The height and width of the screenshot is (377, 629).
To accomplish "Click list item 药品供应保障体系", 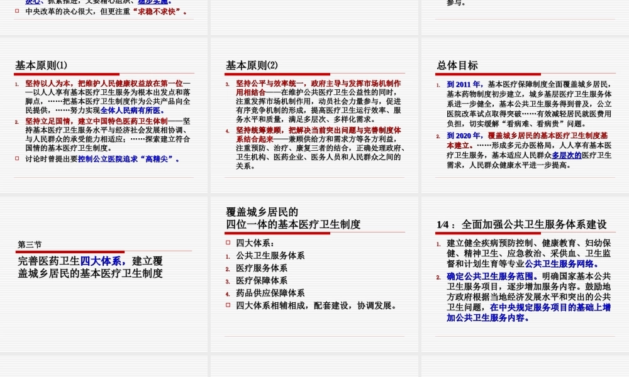I will (271, 292).
